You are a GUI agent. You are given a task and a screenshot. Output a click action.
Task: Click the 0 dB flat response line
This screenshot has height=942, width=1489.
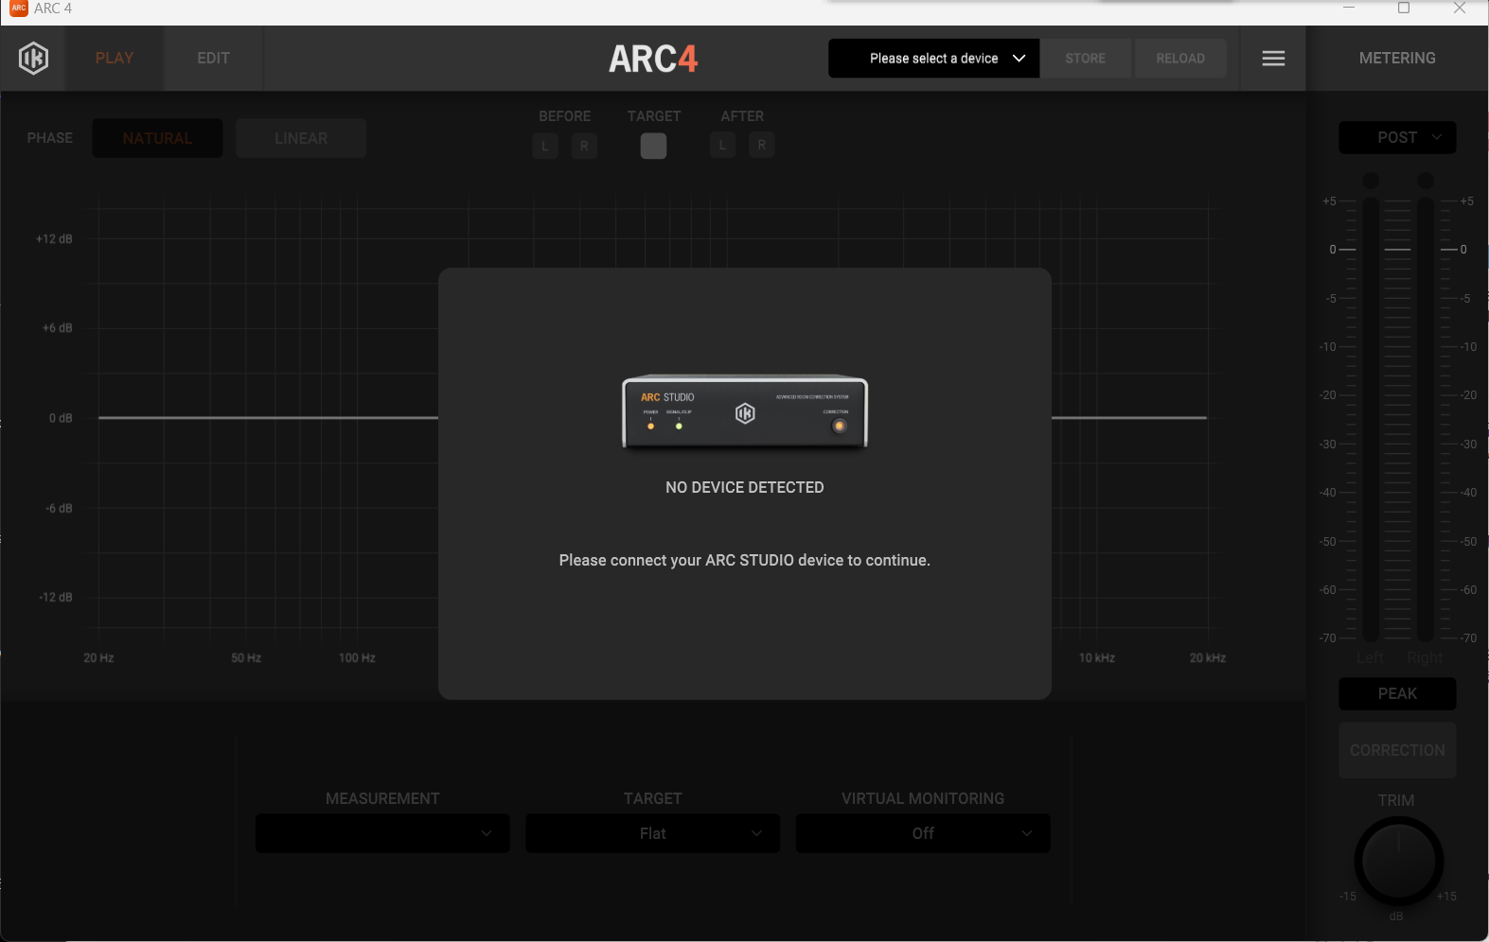point(268,417)
